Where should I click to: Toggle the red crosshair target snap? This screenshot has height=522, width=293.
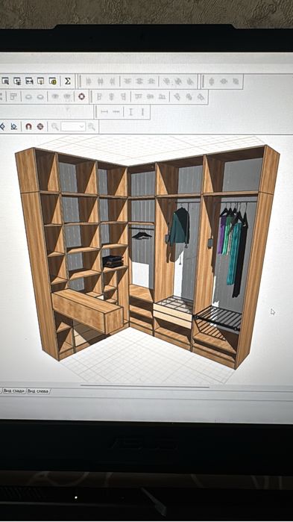[x=40, y=126]
